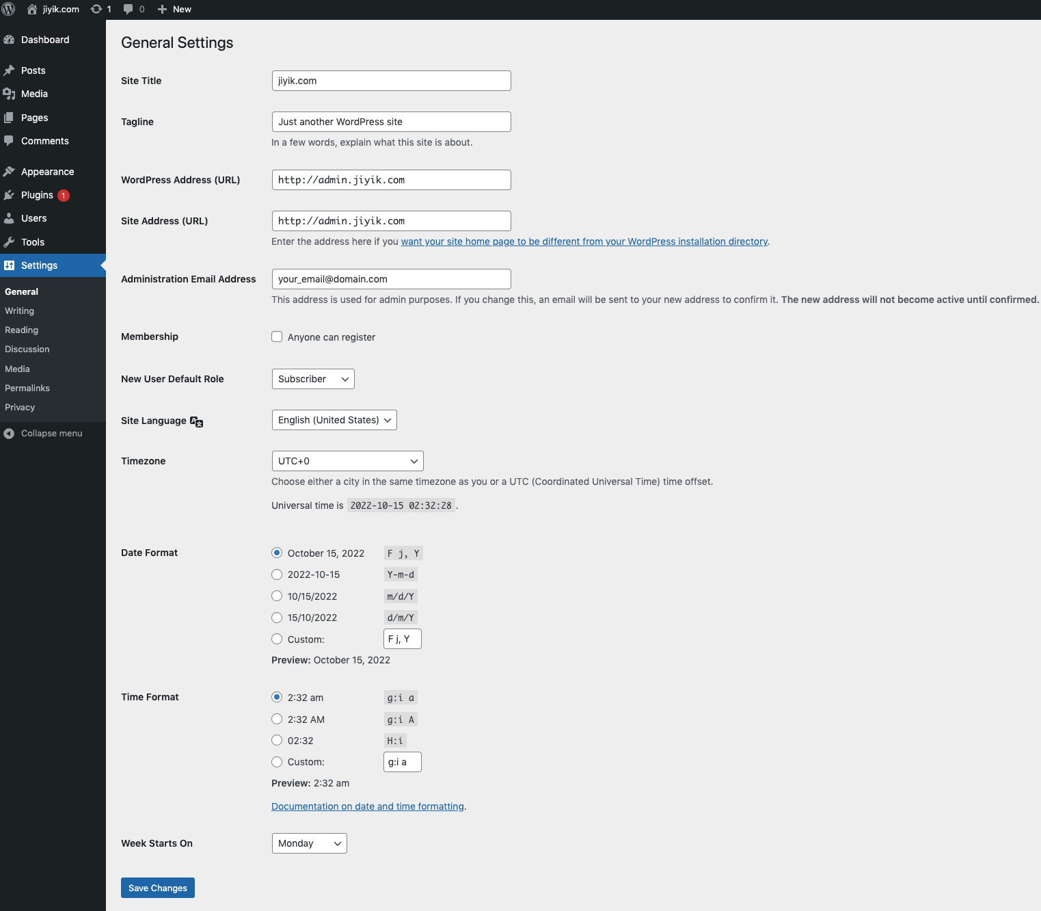Screen dimensions: 1041x911
Task: Open the updates circular-arrows icon
Action: tap(96, 9)
